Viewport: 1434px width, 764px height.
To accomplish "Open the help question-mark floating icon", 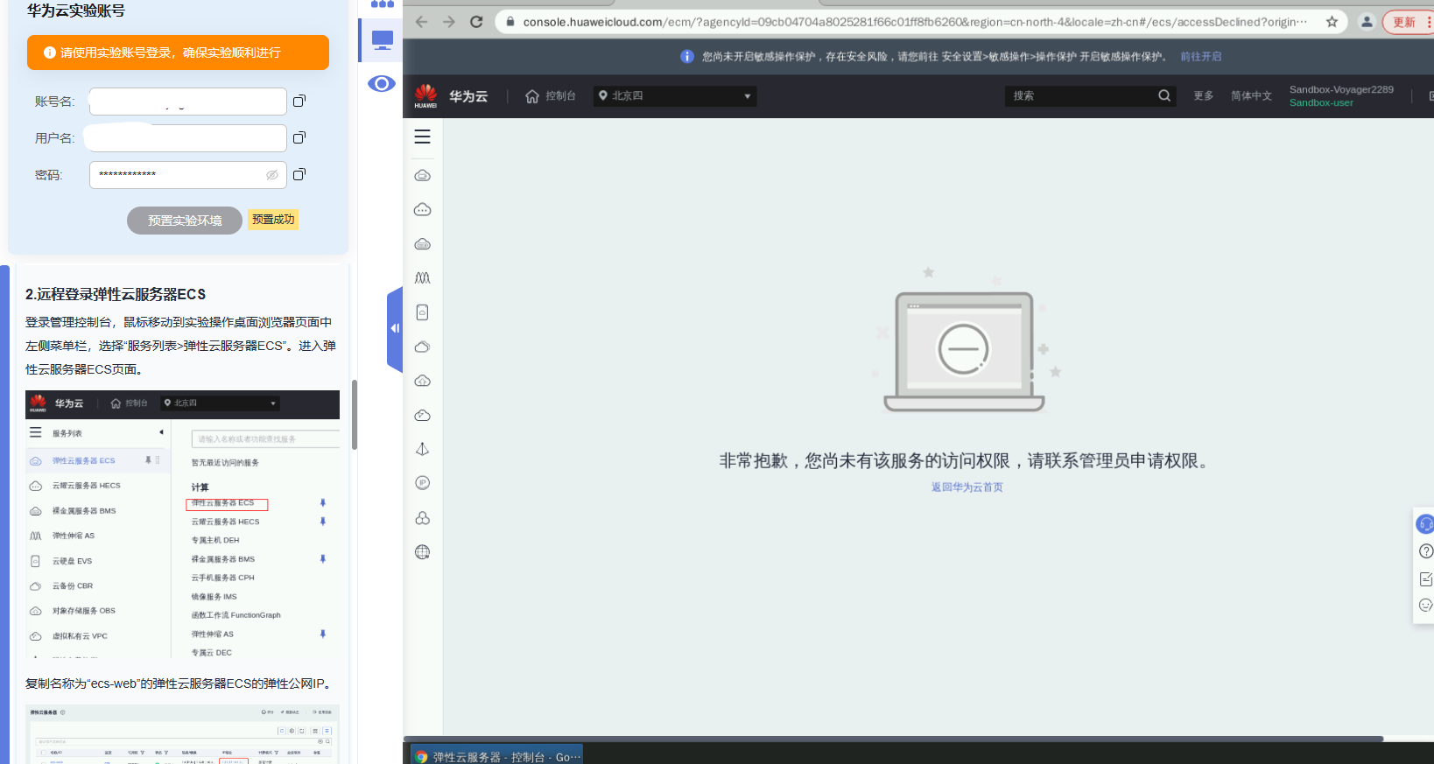I will pyautogui.click(x=1425, y=550).
